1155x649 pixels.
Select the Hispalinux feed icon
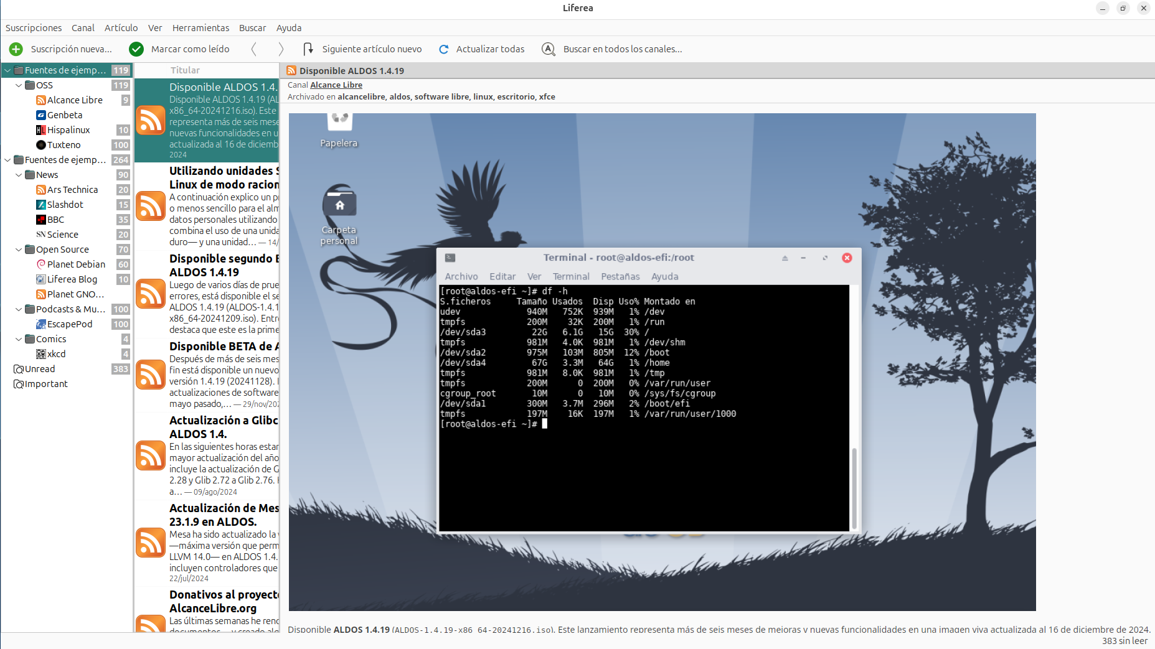coord(41,130)
